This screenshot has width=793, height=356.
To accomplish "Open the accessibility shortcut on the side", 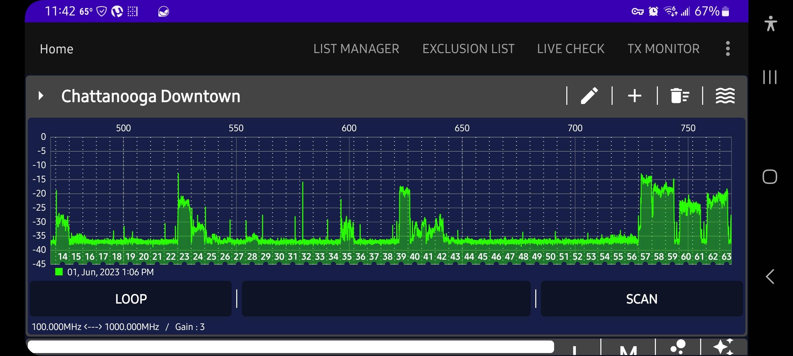I will [x=770, y=23].
